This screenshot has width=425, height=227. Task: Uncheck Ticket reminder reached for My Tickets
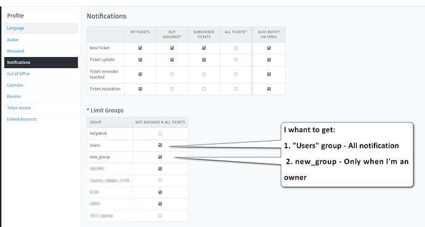(140, 74)
